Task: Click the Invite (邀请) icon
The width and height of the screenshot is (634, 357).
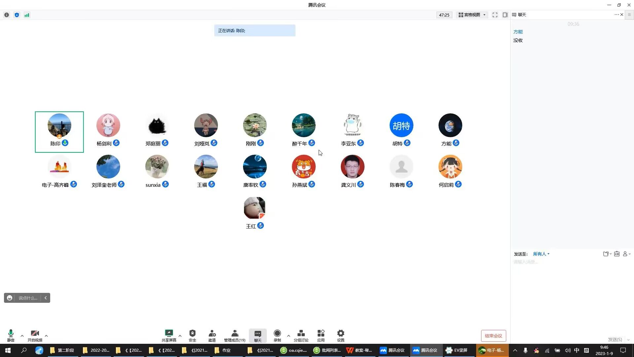Action: [x=212, y=333]
